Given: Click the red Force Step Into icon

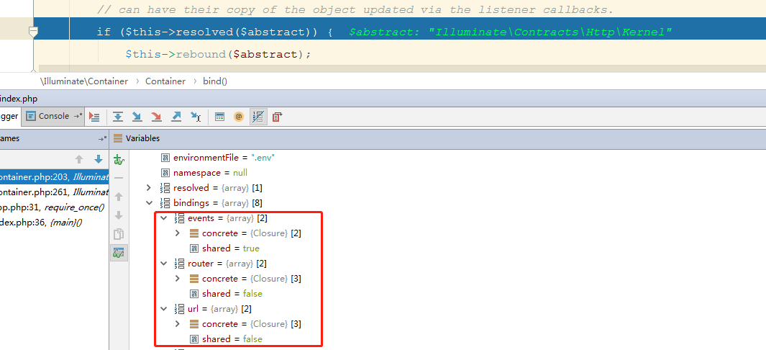Looking at the screenshot, I should (156, 117).
